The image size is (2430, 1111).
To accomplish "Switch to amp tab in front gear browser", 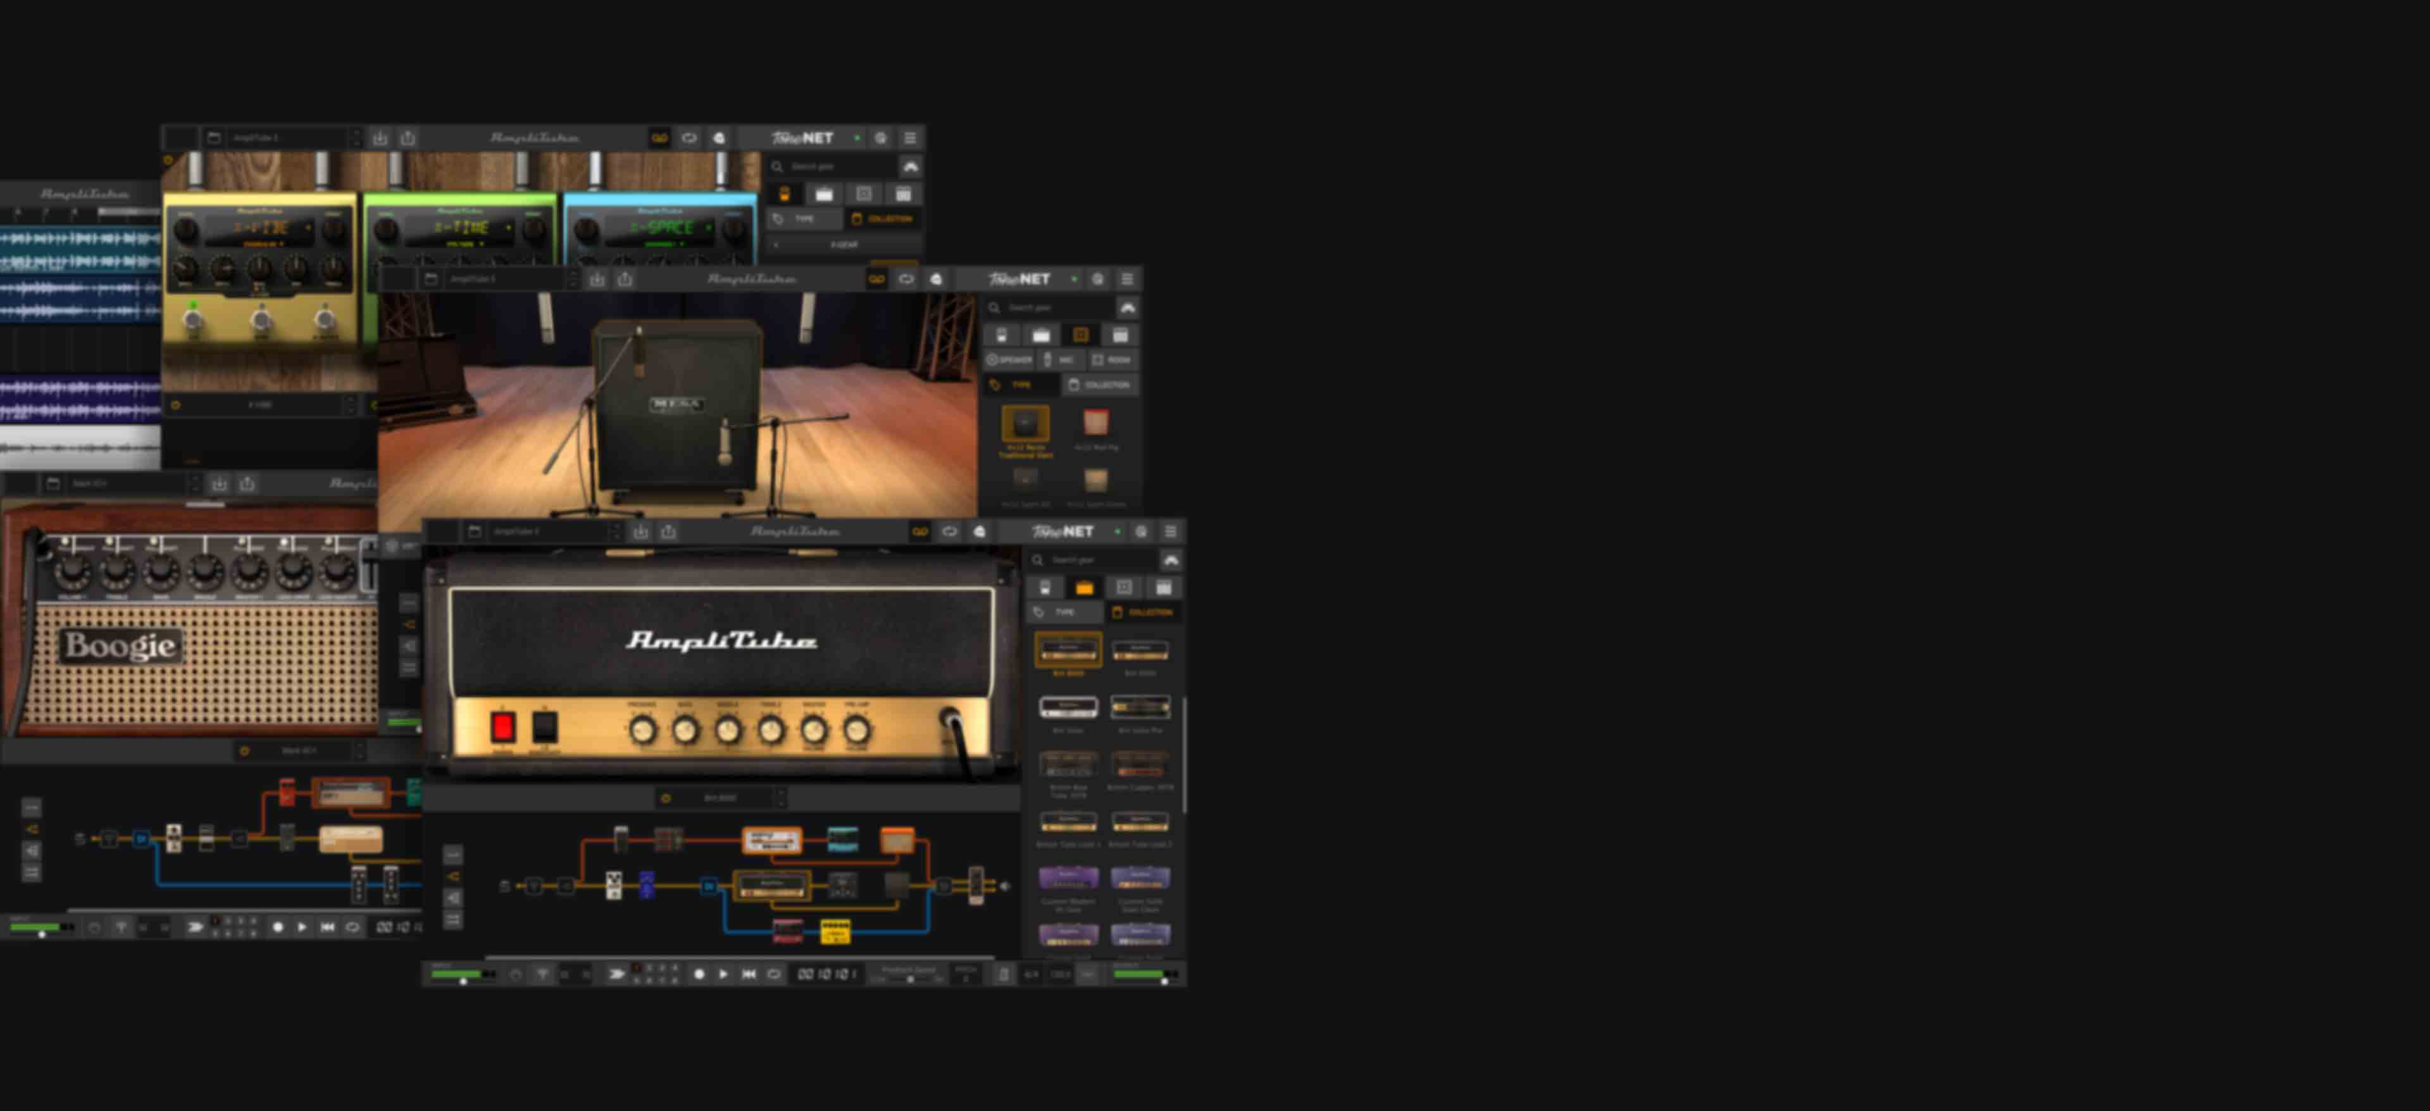I will coord(1084,588).
